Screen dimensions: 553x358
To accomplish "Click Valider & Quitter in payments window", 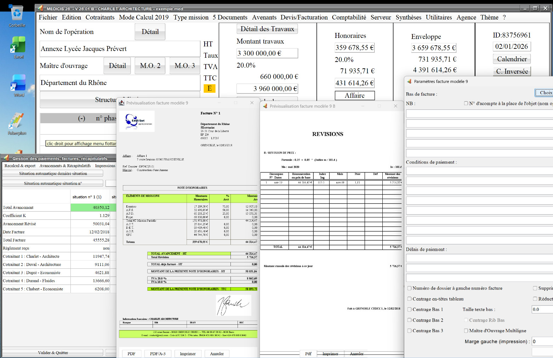I will pyautogui.click(x=53, y=353).
